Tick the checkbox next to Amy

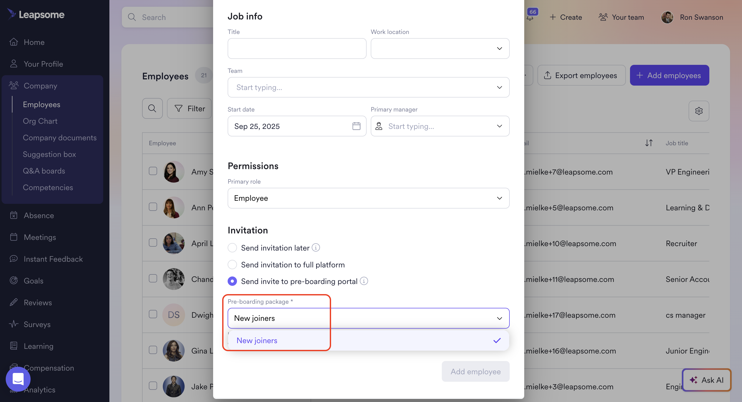(153, 171)
